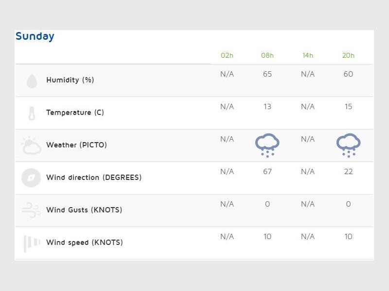Click the Wind direction (DEGREES) label

coord(94,178)
